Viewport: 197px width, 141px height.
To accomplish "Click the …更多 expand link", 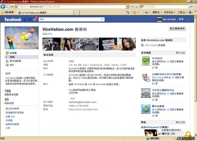I will [71, 98].
